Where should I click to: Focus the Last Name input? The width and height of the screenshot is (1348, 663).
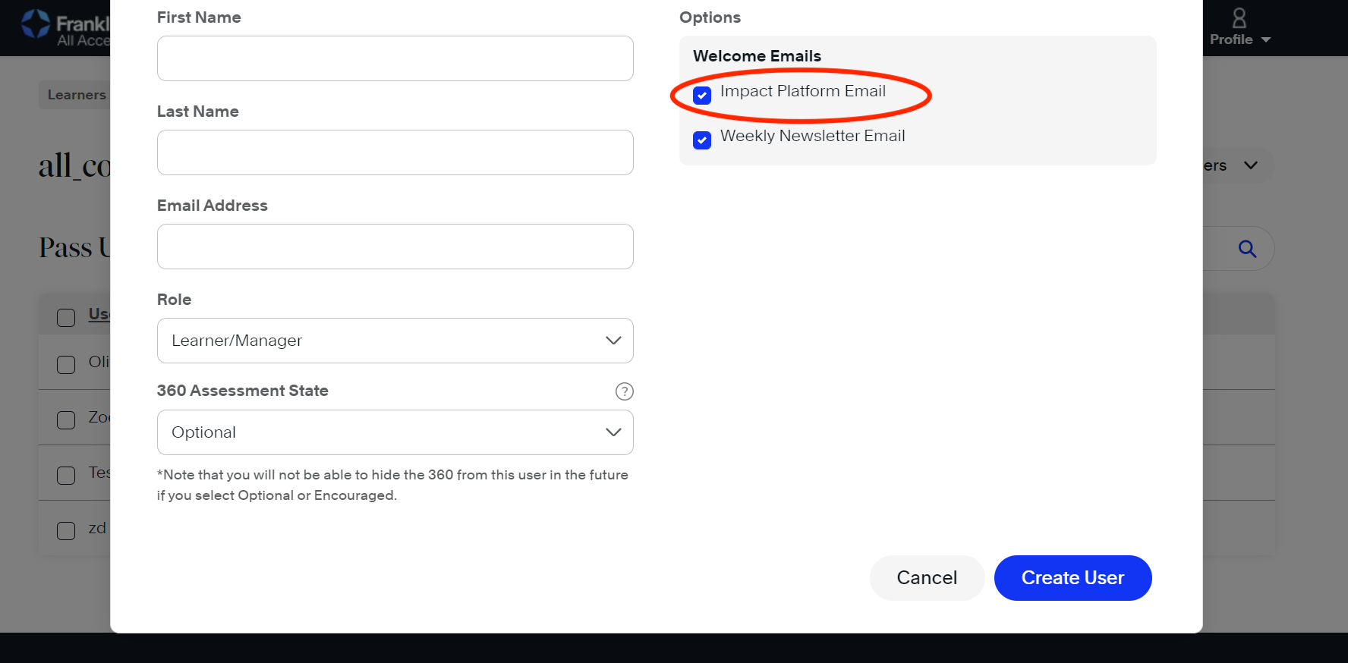click(x=395, y=152)
